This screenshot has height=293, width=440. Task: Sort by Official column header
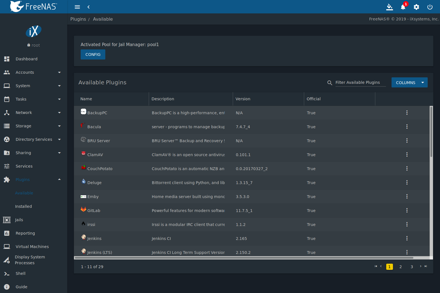pos(314,99)
